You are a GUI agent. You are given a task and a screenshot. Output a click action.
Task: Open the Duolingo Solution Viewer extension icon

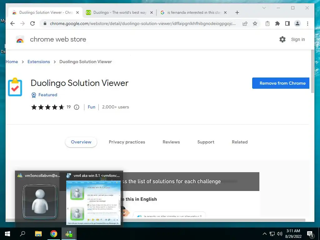(x=267, y=23)
